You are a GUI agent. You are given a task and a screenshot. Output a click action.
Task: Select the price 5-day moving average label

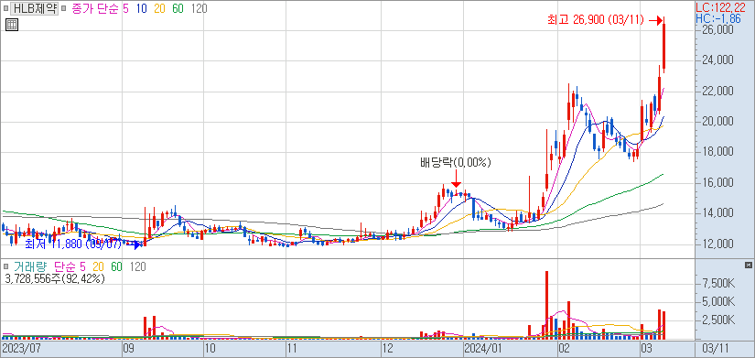[x=125, y=8]
